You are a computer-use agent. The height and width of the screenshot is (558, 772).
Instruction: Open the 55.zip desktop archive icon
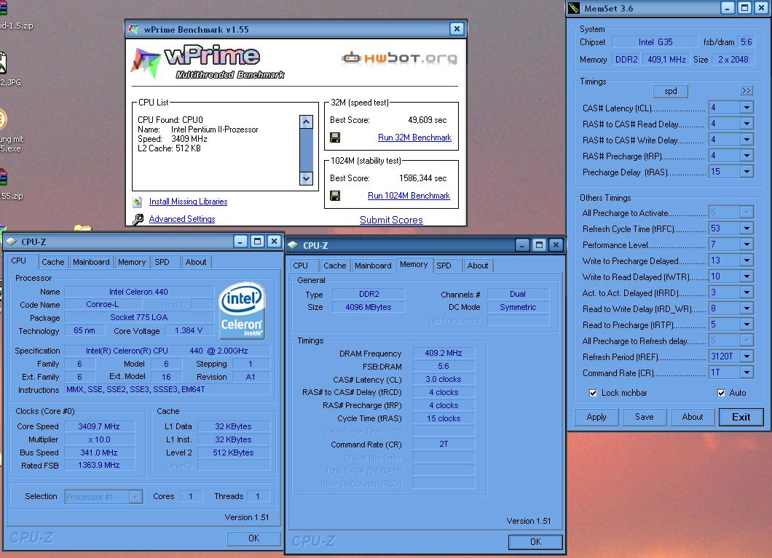click(3, 178)
